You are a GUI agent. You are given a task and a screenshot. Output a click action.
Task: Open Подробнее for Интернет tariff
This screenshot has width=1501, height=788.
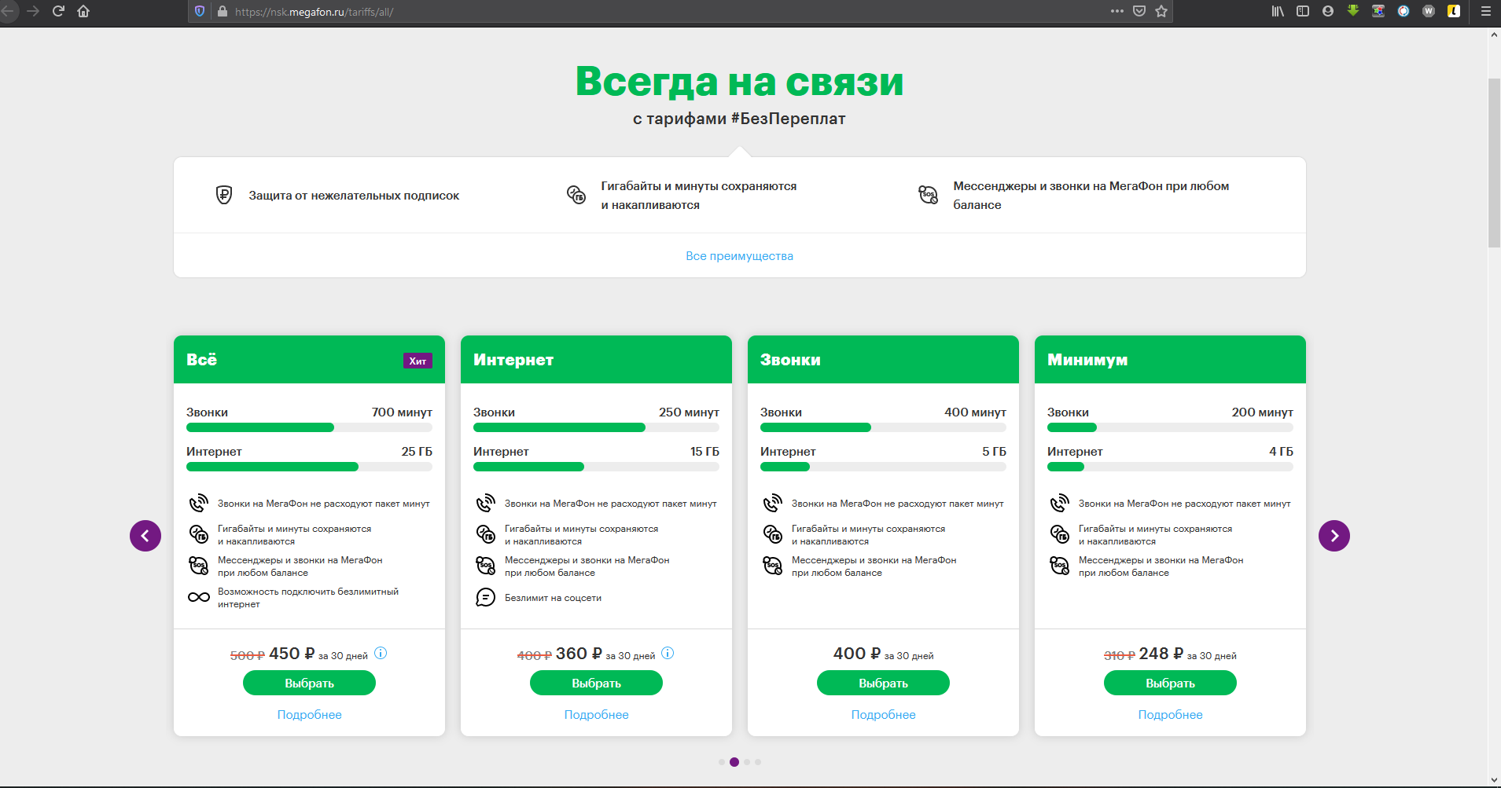pyautogui.click(x=596, y=715)
